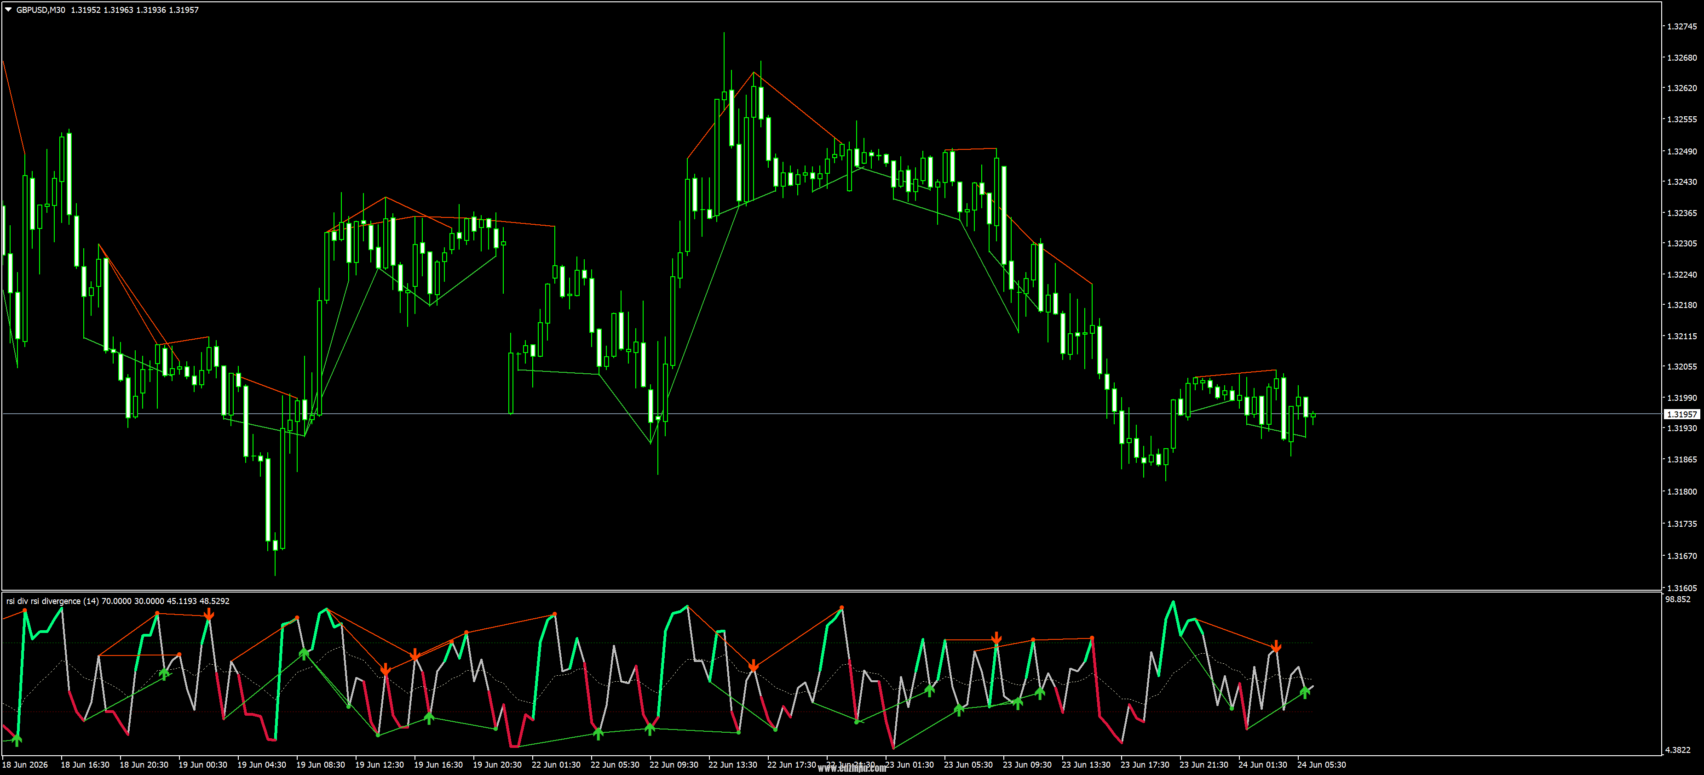The height and width of the screenshot is (775, 1704).
Task: Click the 22 Jun 05:30 time label
Action: coord(615,764)
